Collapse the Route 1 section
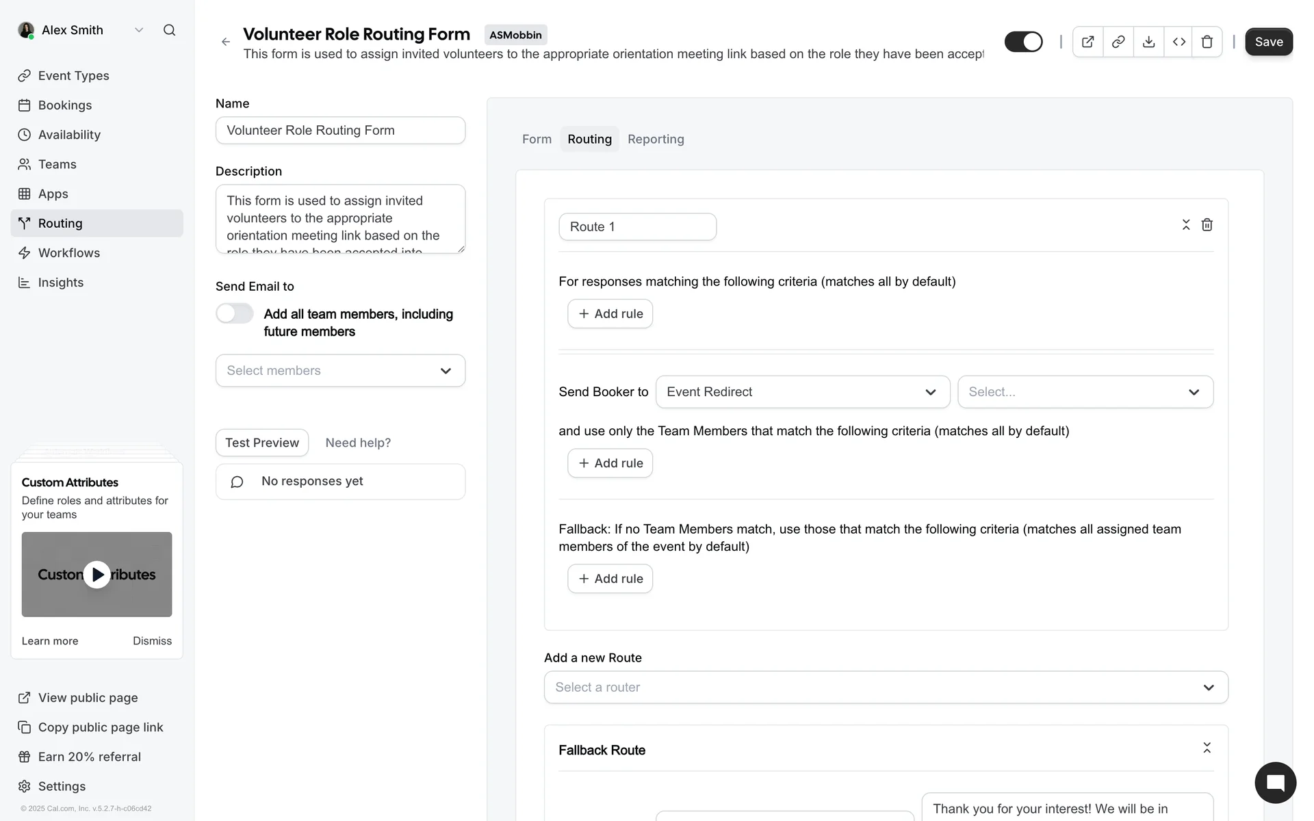This screenshot has width=1314, height=821. (x=1186, y=225)
